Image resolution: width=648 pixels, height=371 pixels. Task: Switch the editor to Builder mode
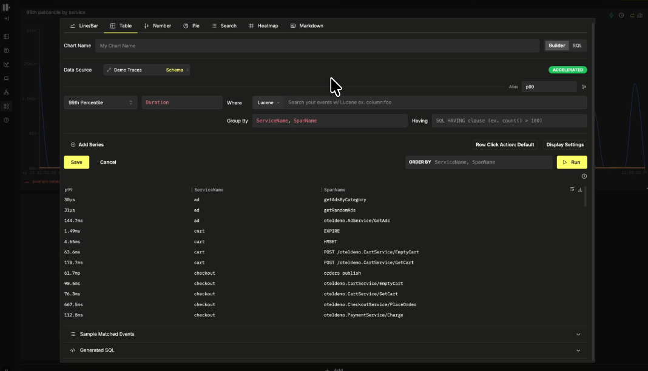pos(556,46)
